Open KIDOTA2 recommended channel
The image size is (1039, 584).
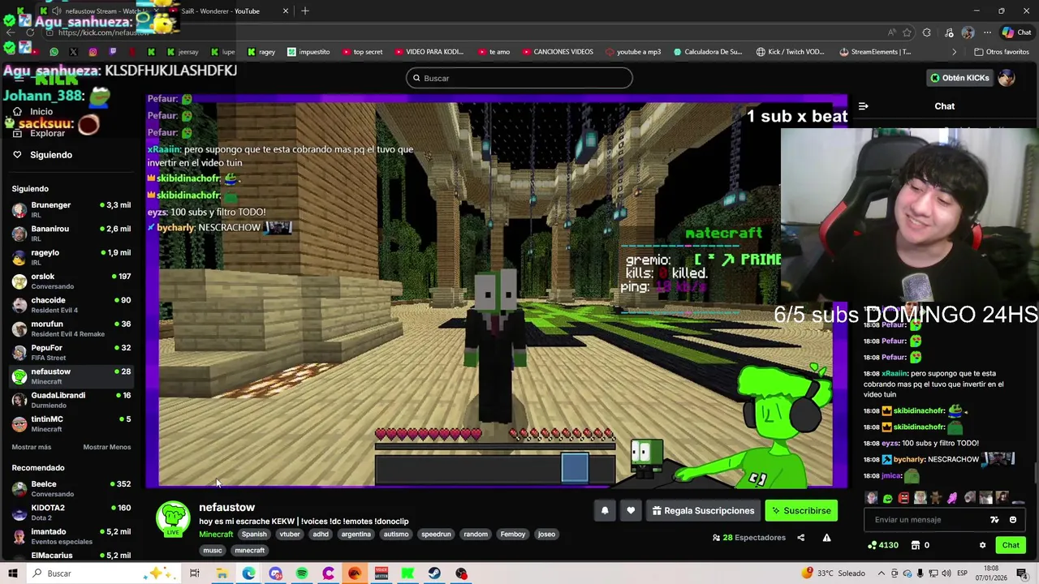[71, 512]
